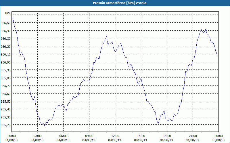
Task: Click the 935,70 y-axis label
Action: click(5, 86)
